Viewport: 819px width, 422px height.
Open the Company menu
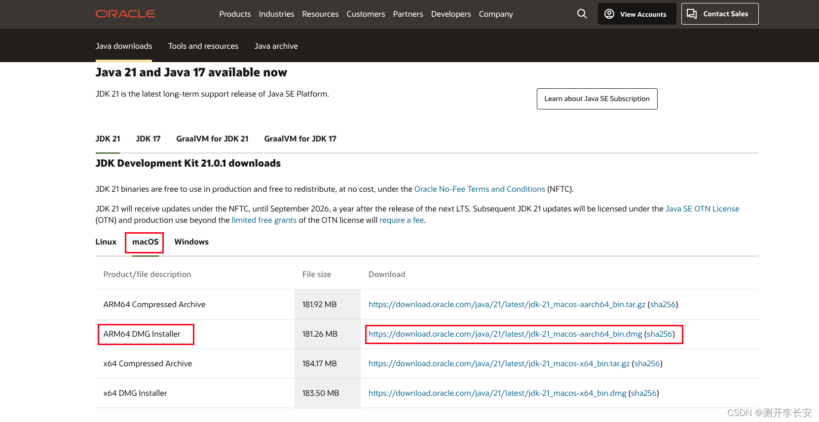[496, 14]
